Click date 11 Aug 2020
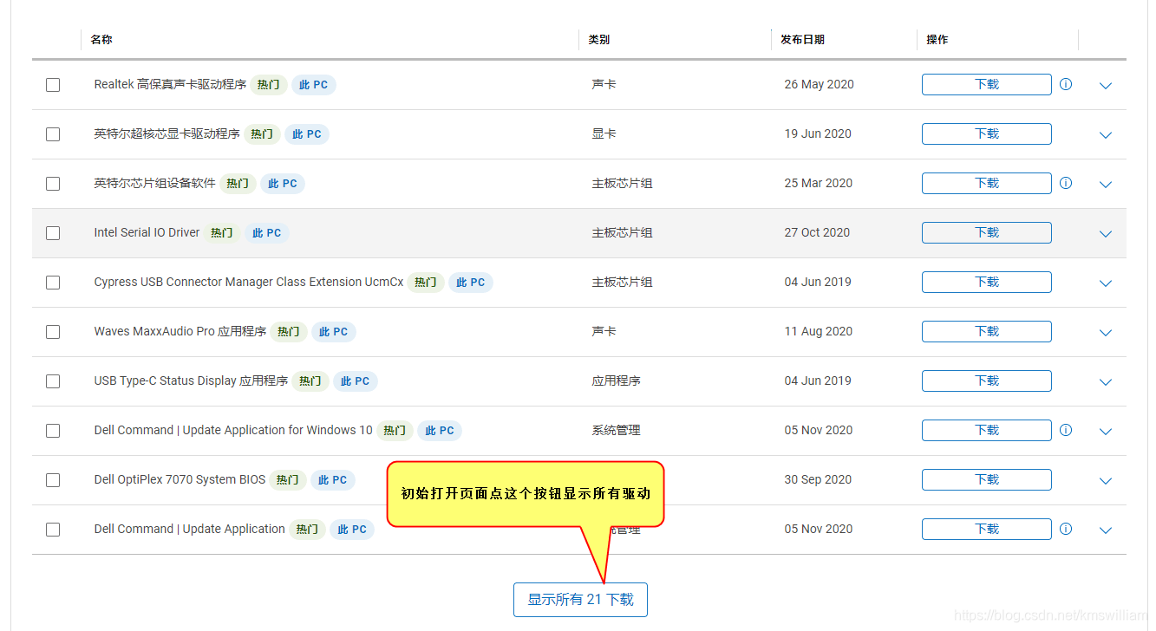Viewport: 1156px width, 631px height. coord(819,331)
